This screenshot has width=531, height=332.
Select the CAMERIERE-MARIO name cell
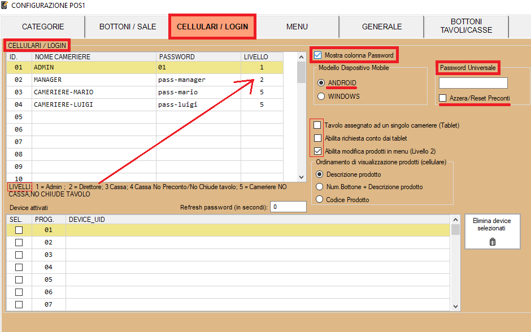(94, 92)
